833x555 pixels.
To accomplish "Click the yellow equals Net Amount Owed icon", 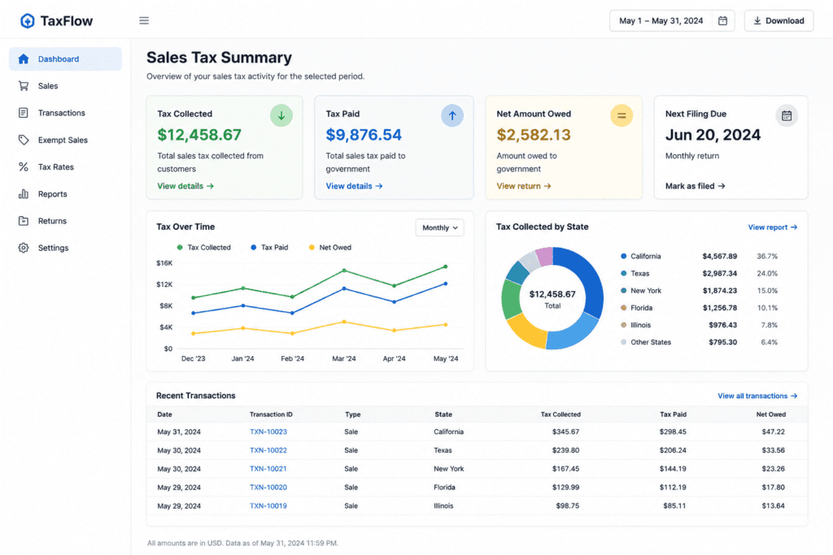I will click(x=621, y=115).
